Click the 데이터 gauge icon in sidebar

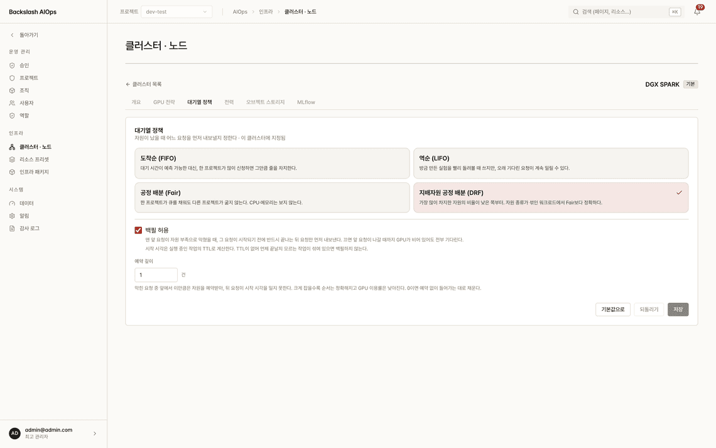click(x=12, y=203)
